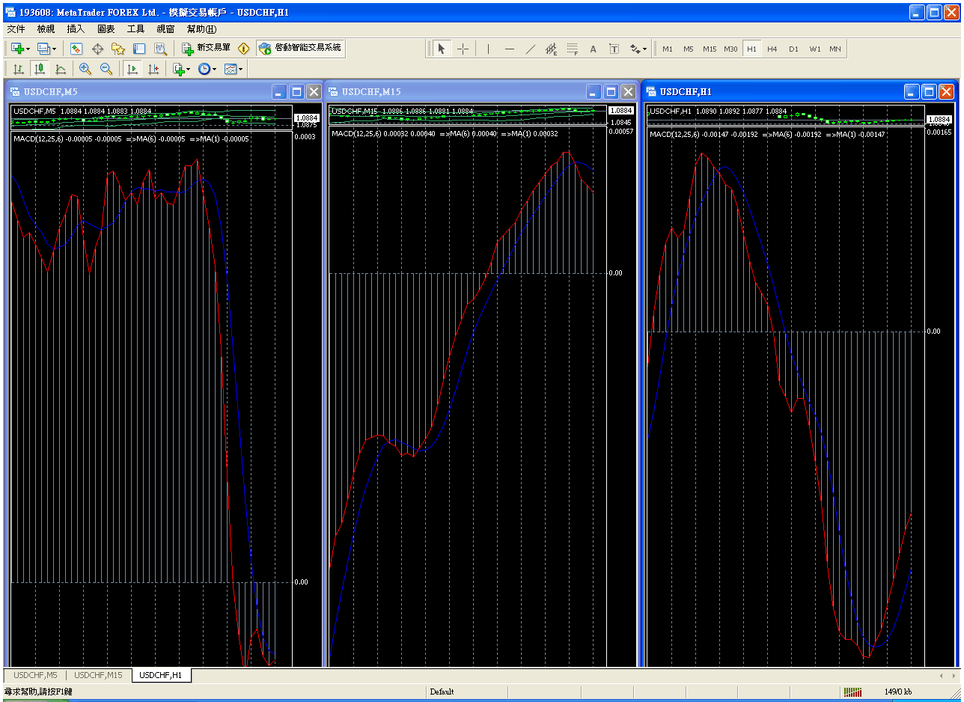This screenshot has height=702, width=964.
Task: Click the 新交易單 new order button
Action: tap(207, 48)
